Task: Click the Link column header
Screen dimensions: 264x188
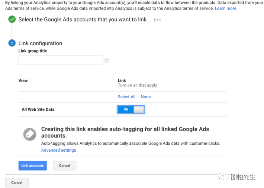Action: (x=122, y=80)
